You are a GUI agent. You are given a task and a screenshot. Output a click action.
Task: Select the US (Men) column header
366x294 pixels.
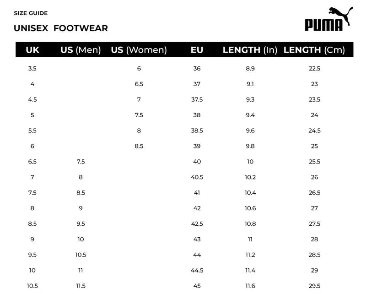(x=81, y=50)
